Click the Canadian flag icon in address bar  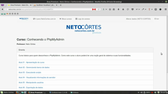[x=94, y=9]
